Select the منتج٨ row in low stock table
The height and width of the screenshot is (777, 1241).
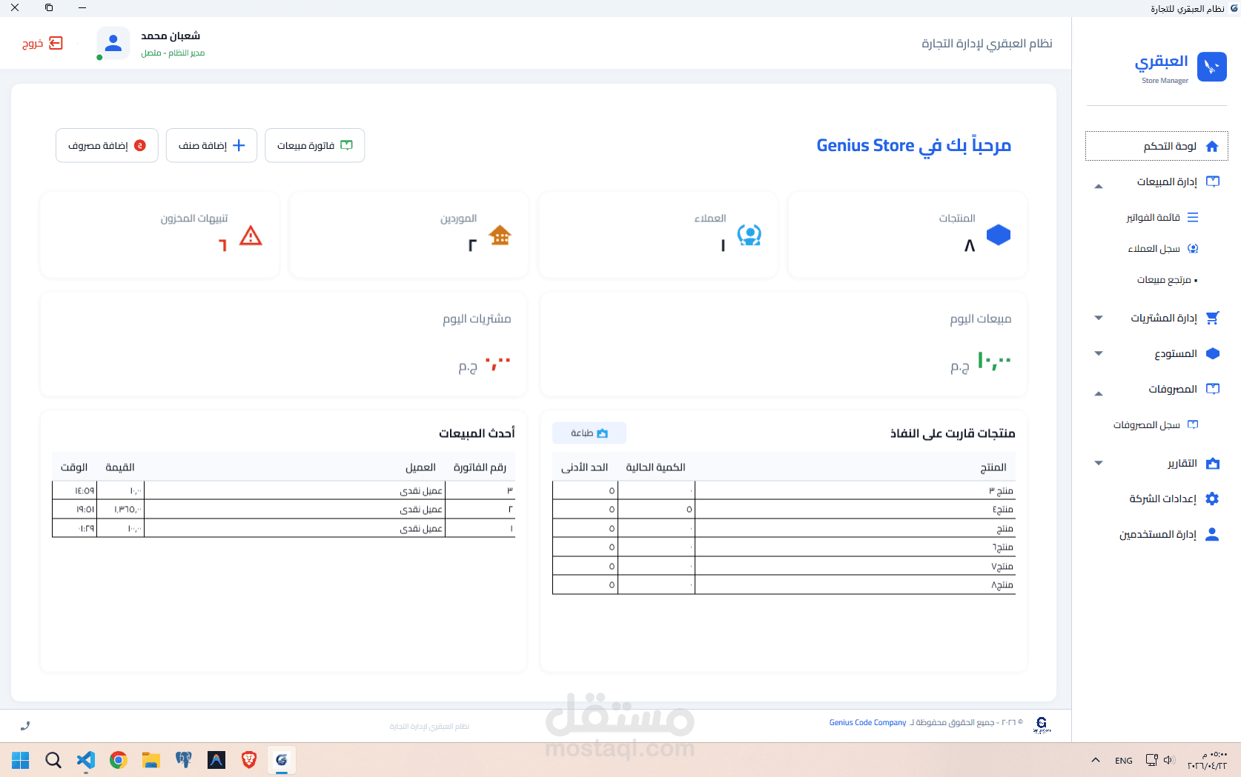click(x=784, y=584)
